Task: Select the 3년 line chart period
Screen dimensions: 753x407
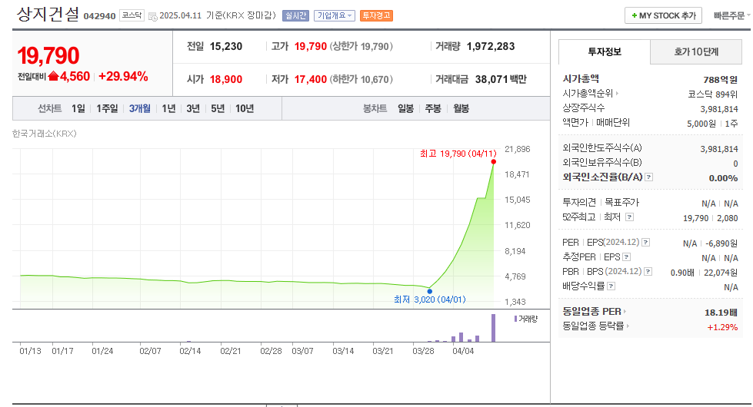Action: coord(193,109)
